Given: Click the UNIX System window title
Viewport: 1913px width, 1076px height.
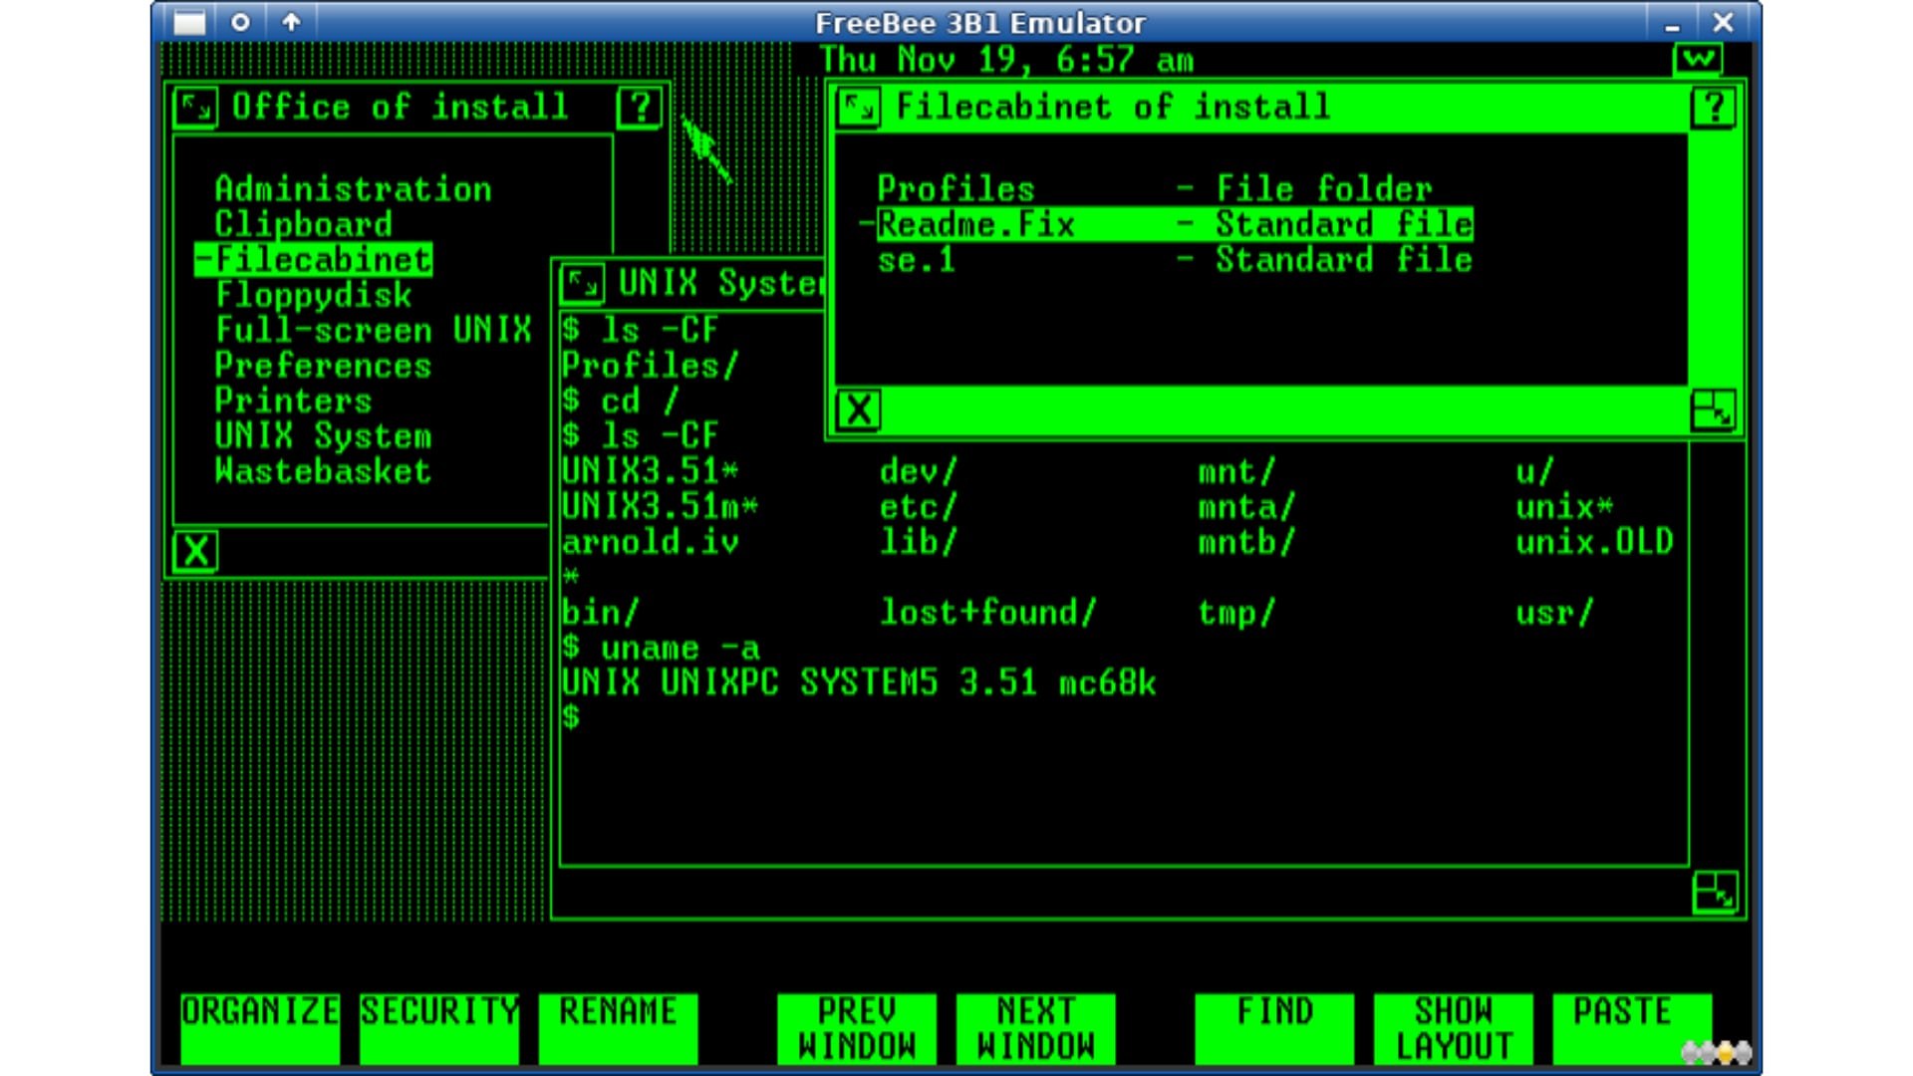Looking at the screenshot, I should coord(722,284).
